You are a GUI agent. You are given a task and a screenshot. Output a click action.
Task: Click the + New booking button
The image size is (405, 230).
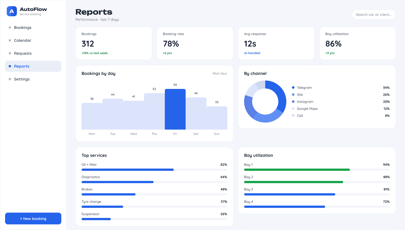click(x=33, y=219)
